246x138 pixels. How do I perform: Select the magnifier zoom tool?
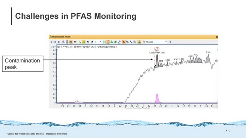coord(63,42)
